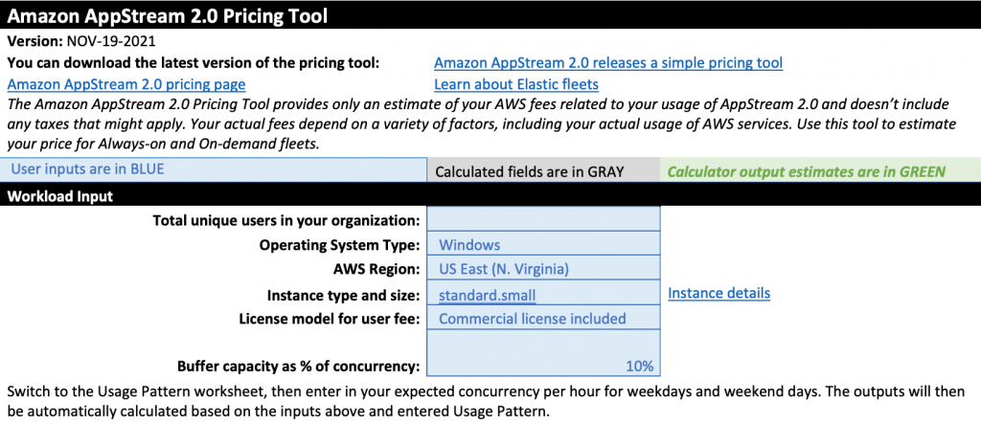The width and height of the screenshot is (981, 424).
Task: Select the instance type cell showing standard.small
Action: (x=543, y=293)
